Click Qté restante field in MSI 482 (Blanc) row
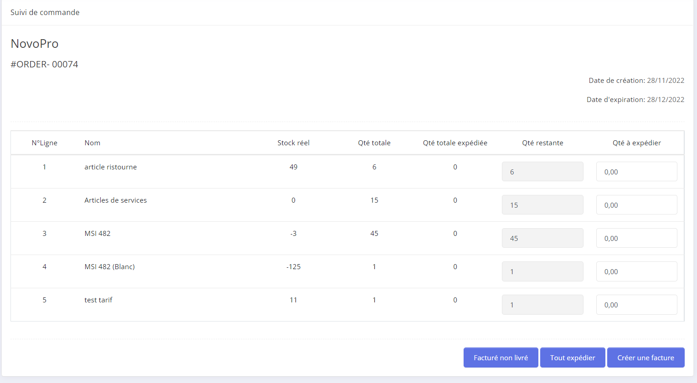The width and height of the screenshot is (697, 383). click(542, 271)
